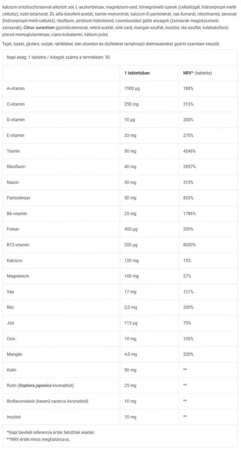Image resolution: width=241 pixels, height=451 pixels.
Task: Click the Kalcium 120 mg value
Action: tap(132, 261)
